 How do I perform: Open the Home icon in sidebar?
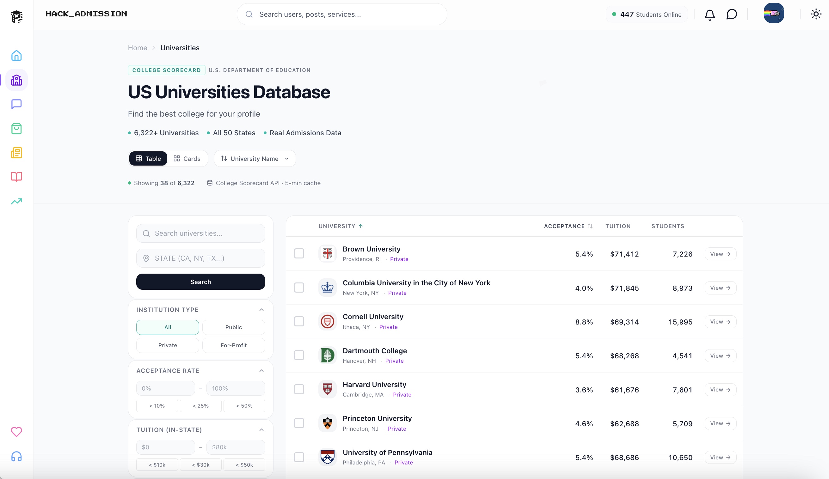pyautogui.click(x=16, y=55)
